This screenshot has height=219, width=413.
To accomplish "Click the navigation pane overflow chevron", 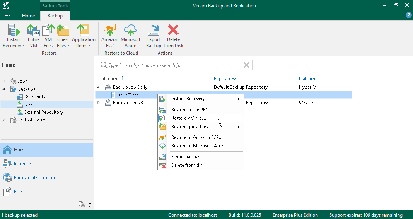I will [90, 205].
